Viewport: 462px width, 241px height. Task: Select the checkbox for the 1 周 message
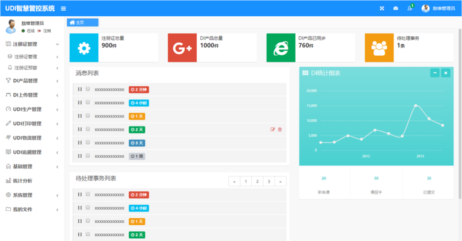(88, 156)
